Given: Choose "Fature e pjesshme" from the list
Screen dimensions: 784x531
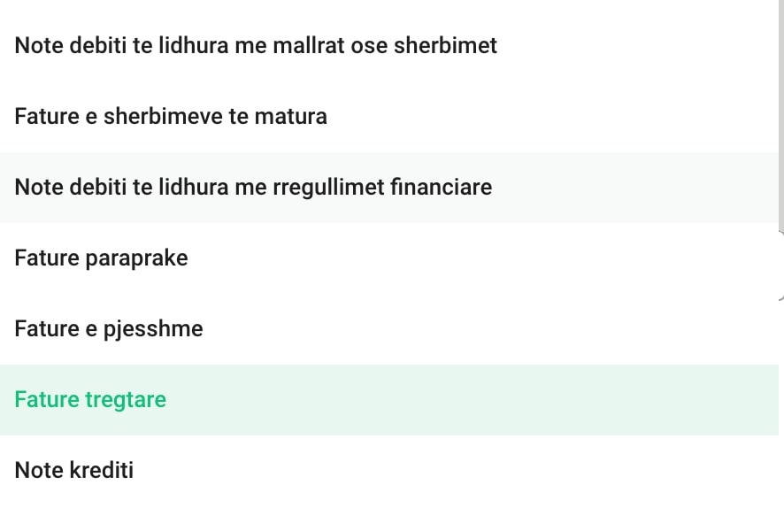Looking at the screenshot, I should click(108, 328).
